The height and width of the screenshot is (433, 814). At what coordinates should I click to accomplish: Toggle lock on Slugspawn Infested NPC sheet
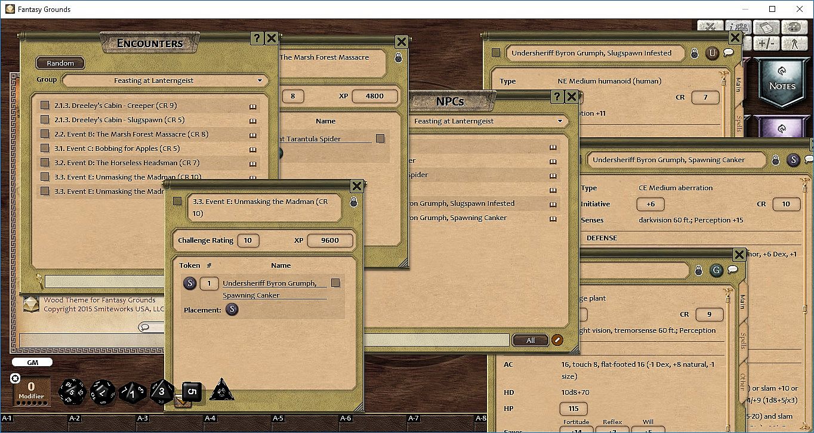[694, 53]
